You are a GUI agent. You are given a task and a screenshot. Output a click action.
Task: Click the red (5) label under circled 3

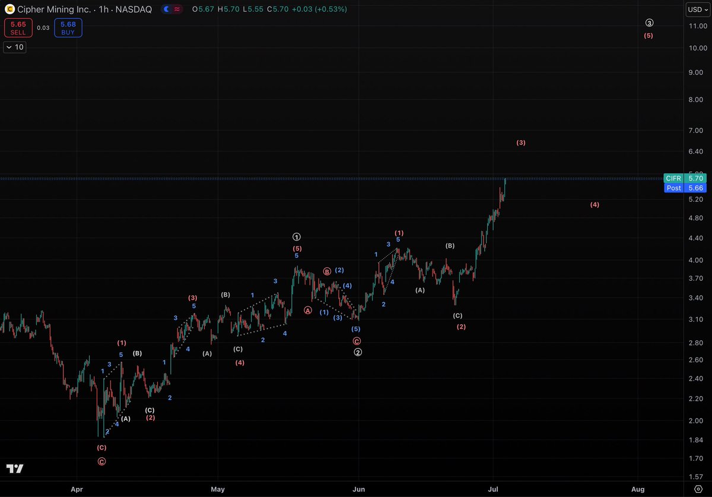[x=649, y=36]
